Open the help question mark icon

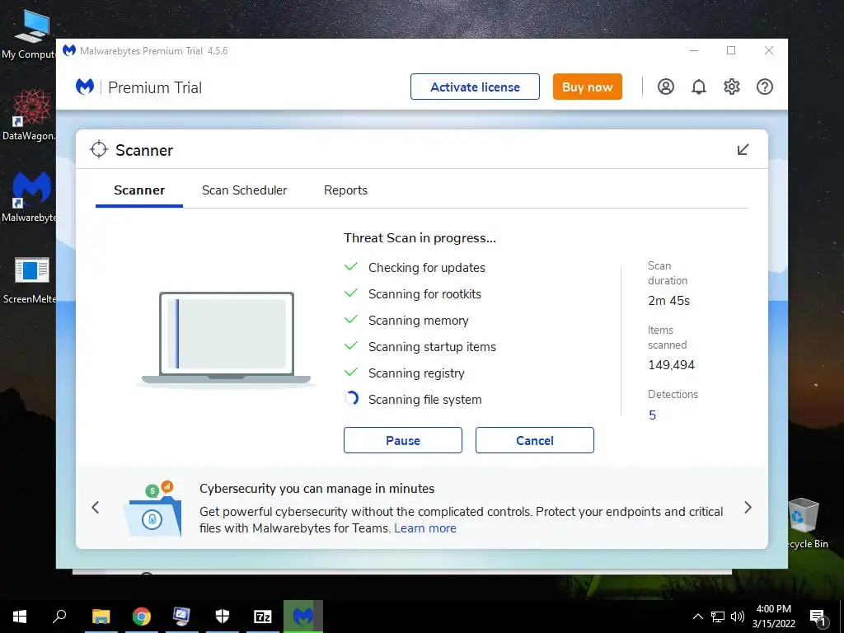(764, 87)
